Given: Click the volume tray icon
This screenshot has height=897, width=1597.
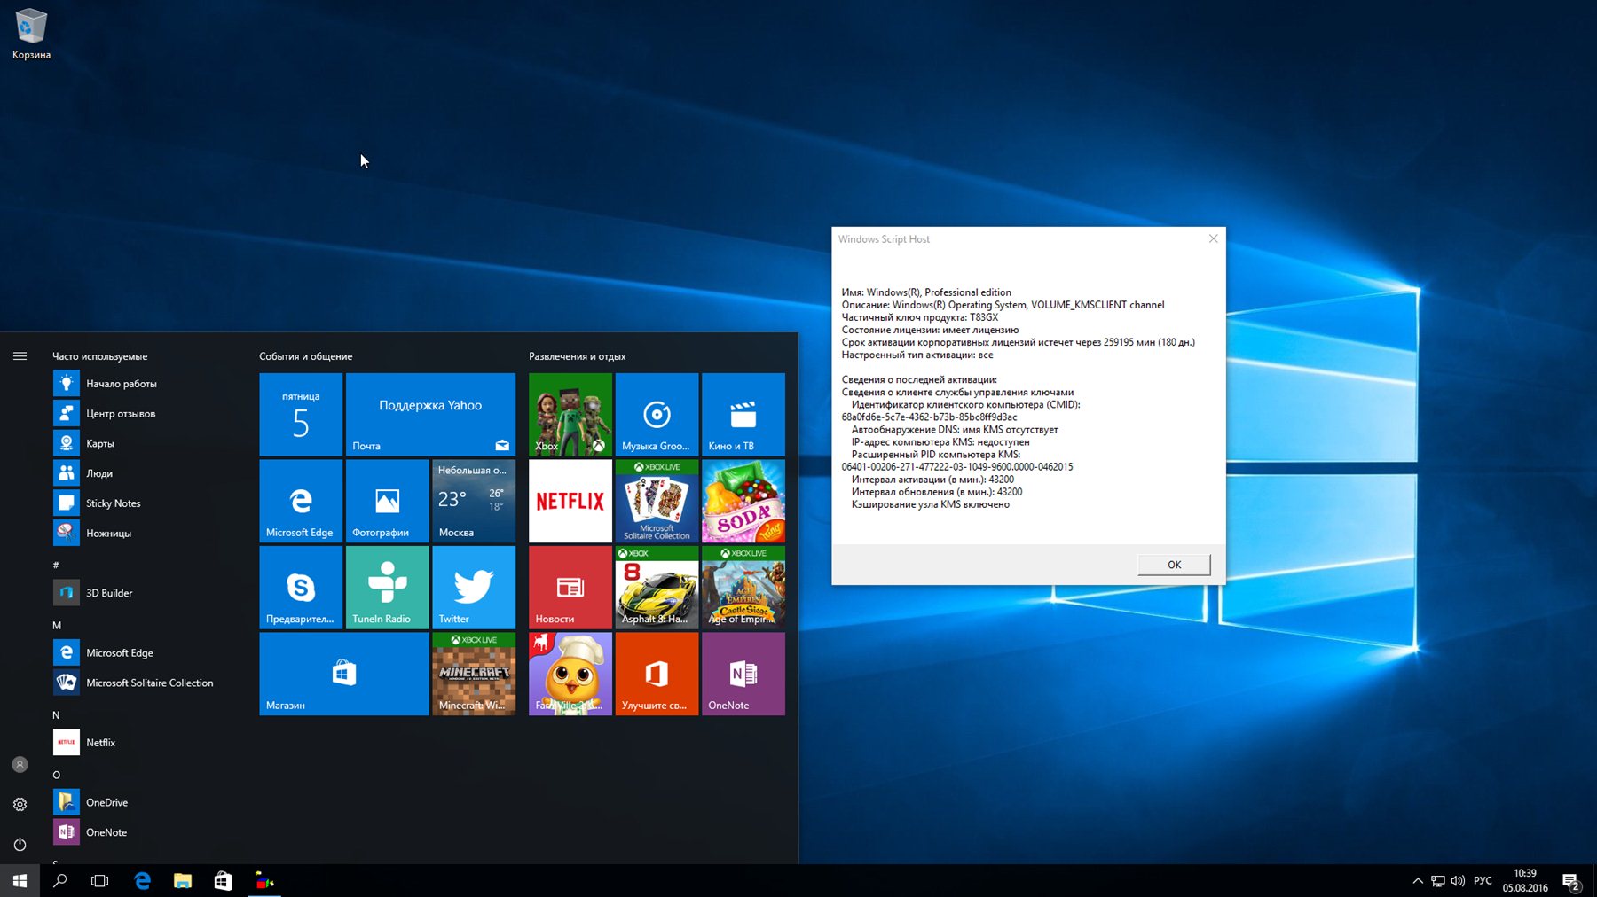Looking at the screenshot, I should point(1458,881).
